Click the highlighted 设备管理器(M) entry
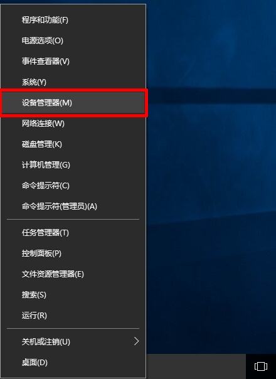The width and height of the screenshot is (276, 379). (73, 103)
